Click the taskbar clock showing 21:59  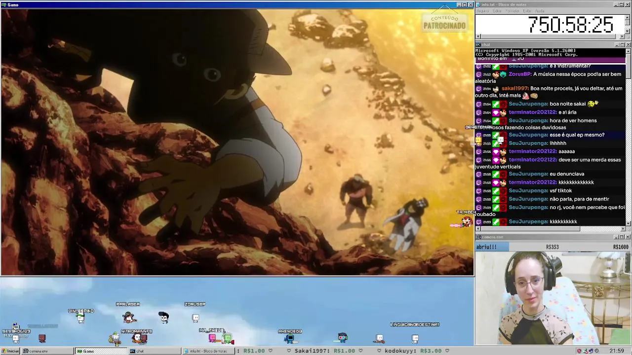[x=617, y=351]
